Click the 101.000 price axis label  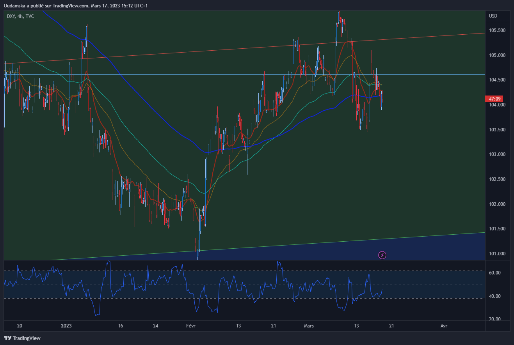click(497, 254)
